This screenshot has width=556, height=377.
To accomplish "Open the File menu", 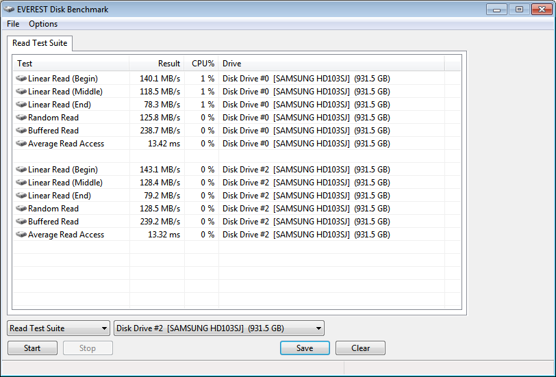I will pos(13,24).
